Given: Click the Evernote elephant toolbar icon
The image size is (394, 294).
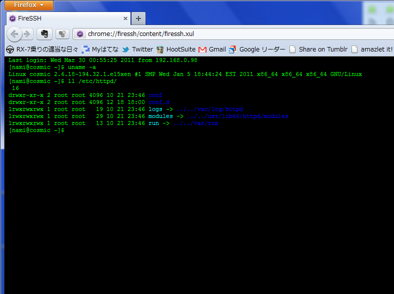Looking at the screenshot, I should [x=44, y=33].
